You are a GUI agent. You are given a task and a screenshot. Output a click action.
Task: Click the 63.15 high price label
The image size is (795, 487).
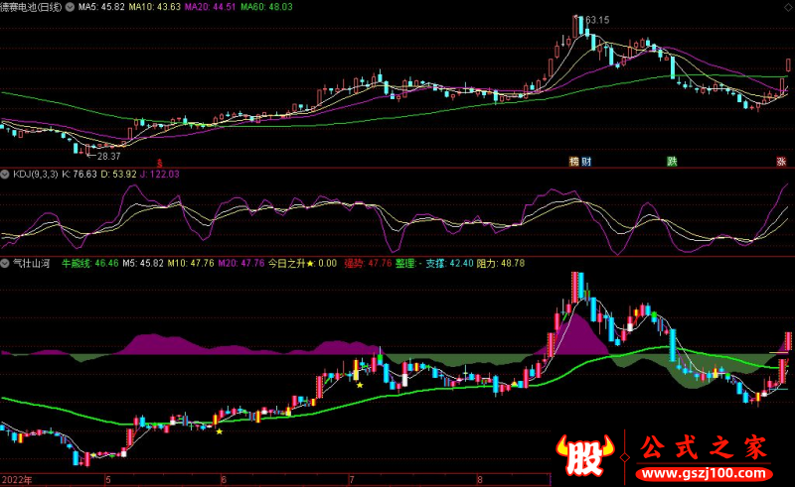(x=597, y=20)
